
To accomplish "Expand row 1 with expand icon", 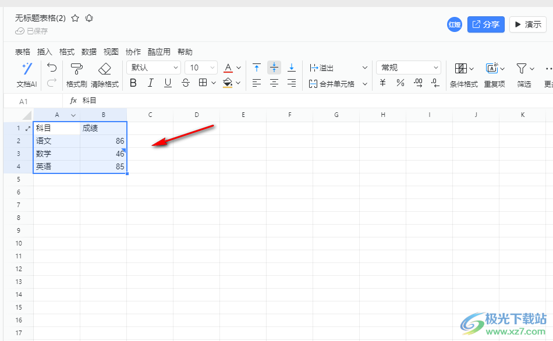I will pyautogui.click(x=28, y=129).
